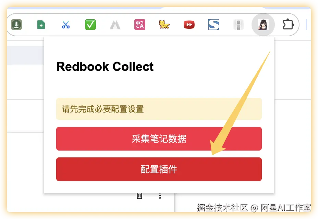This screenshot has height=219, width=318.
Task: Click the blue S extension icon
Action: (214, 25)
